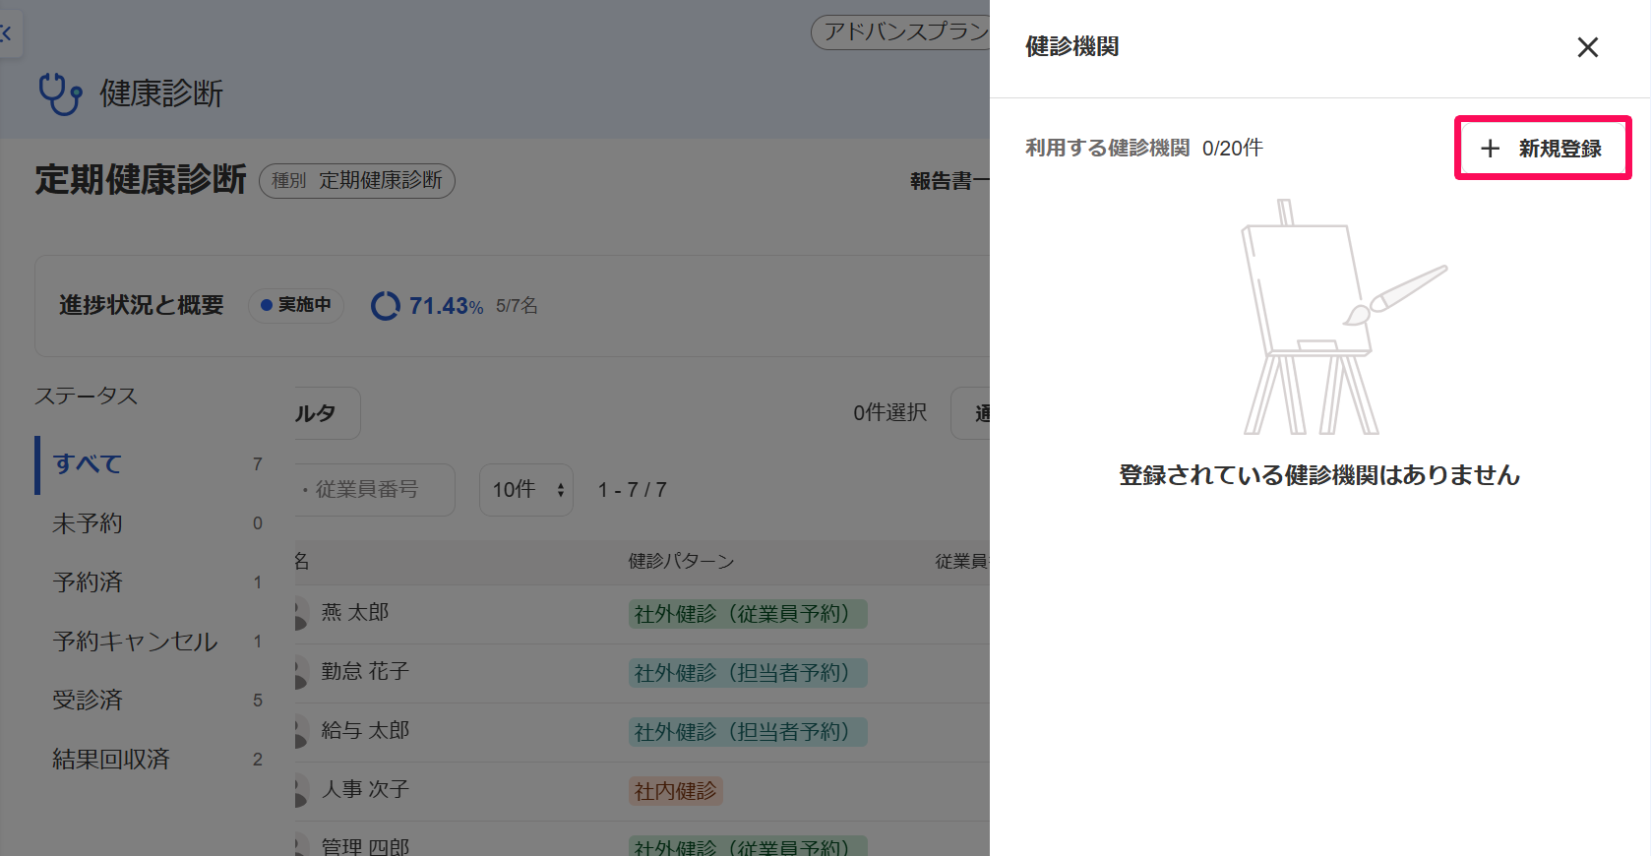
Task: Click the アドバンスプラン badge
Action: pos(901,32)
